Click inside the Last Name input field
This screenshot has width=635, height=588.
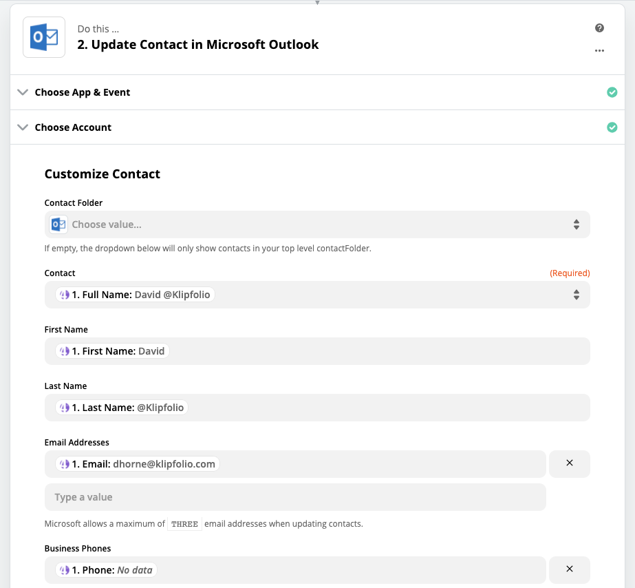click(x=317, y=408)
